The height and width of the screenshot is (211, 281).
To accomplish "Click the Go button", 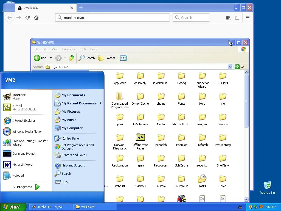I will (240, 67).
